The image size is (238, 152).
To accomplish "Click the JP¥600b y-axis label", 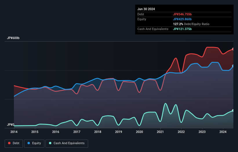I will 13,38.
